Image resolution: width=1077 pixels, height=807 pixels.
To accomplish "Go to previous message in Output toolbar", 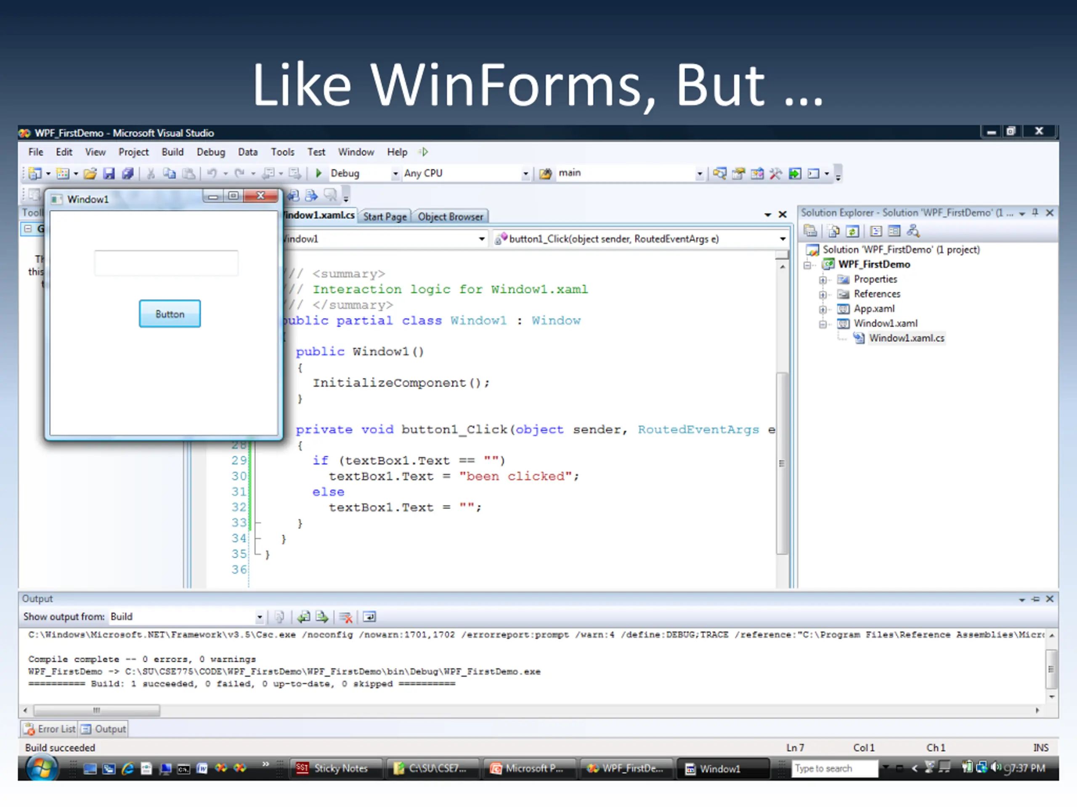I will point(304,617).
